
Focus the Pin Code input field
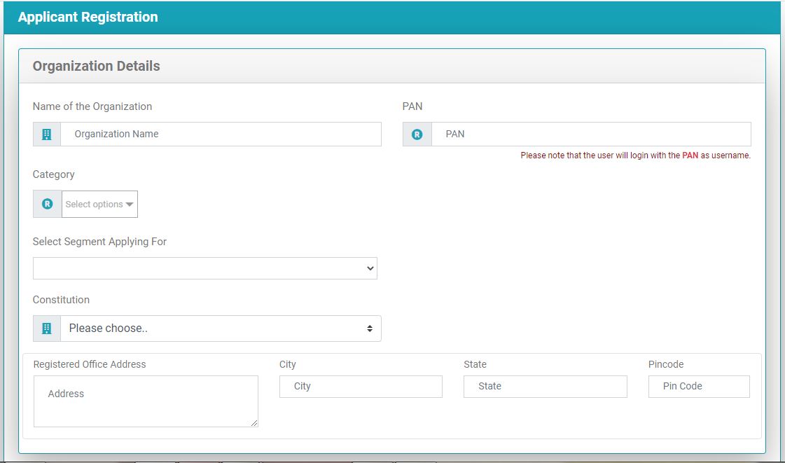click(698, 387)
